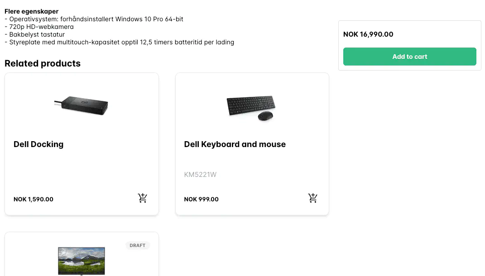This screenshot has height=276, width=485.
Task: Select the NOK 16,990.00 price text
Action: (x=368, y=34)
